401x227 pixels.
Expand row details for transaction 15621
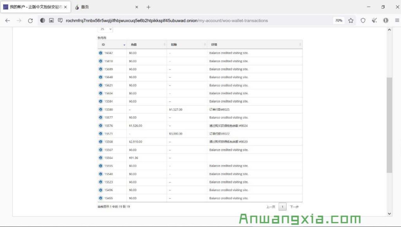(x=101, y=85)
